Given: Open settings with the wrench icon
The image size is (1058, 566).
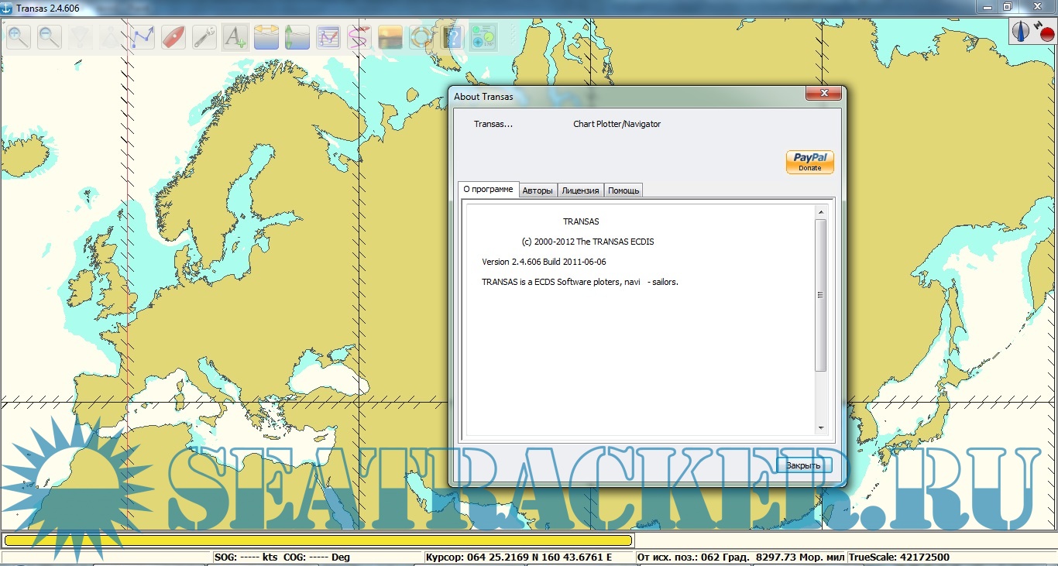Looking at the screenshot, I should (x=204, y=36).
